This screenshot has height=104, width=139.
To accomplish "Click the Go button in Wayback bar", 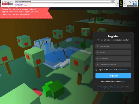I will [x=113, y=2].
